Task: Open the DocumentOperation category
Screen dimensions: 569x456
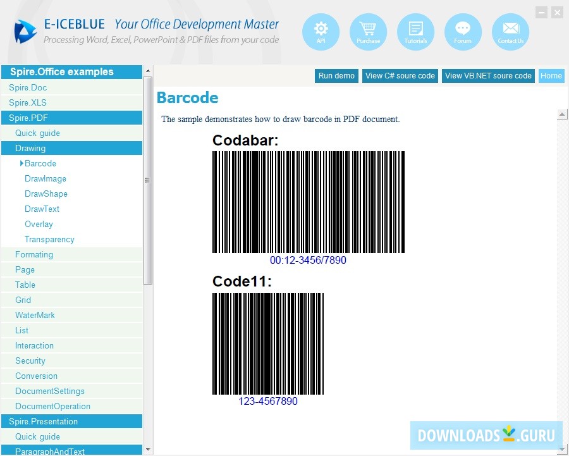Action: 72,406
